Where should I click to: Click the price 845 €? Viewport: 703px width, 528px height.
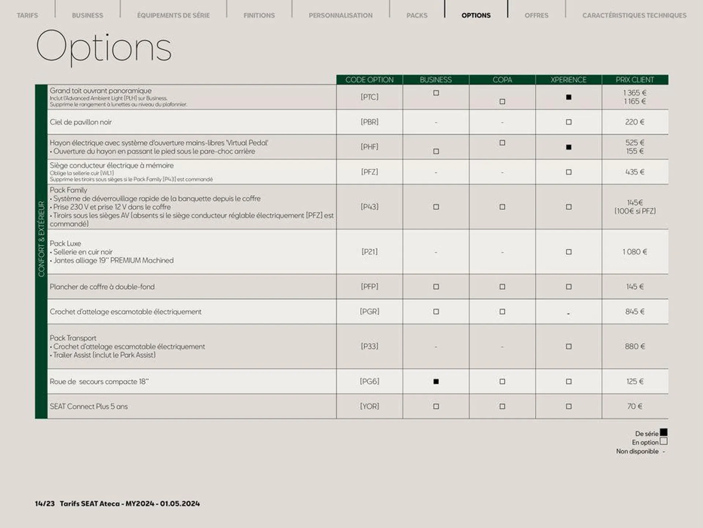[x=635, y=312]
